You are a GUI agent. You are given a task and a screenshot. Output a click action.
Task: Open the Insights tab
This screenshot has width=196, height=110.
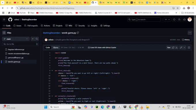coord(93,26)
